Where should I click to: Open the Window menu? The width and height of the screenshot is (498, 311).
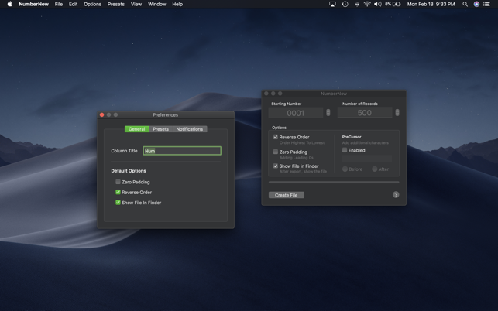coord(157,4)
